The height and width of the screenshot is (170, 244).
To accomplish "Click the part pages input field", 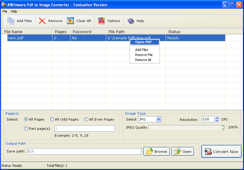I will click(85, 129).
